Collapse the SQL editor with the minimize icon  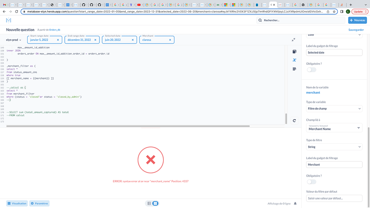pyautogui.click(x=293, y=40)
